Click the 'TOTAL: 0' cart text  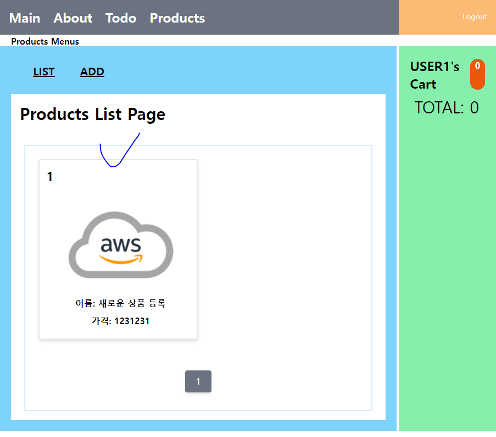(x=447, y=108)
